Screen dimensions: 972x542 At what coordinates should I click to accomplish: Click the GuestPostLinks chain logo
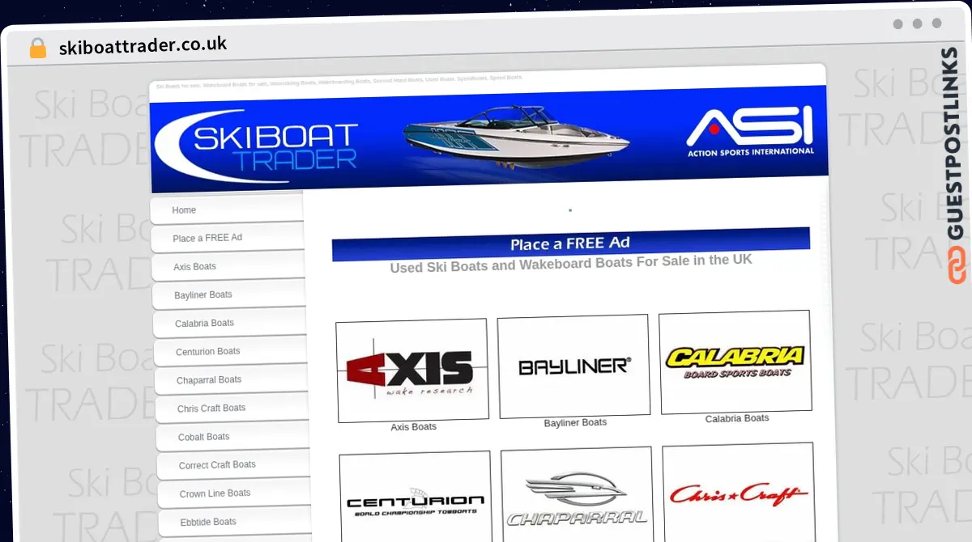957,267
